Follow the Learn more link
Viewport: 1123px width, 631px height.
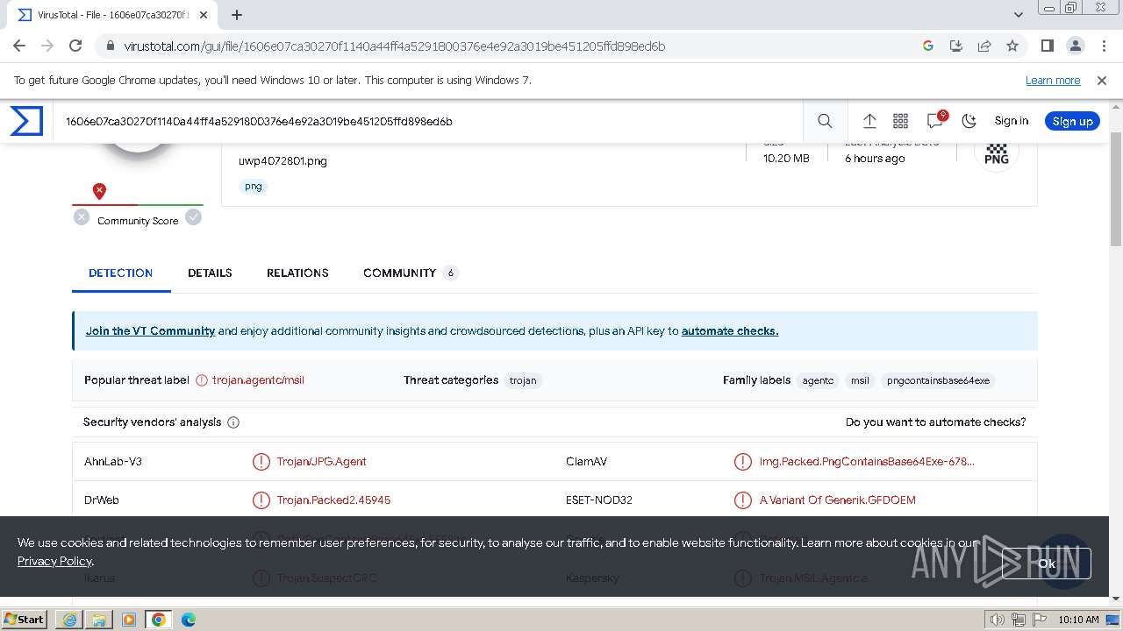point(1053,81)
